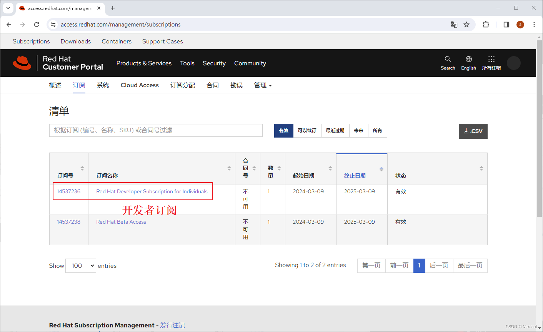Click the Red Hat logo icon
This screenshot has height=332, width=543.
(22, 63)
